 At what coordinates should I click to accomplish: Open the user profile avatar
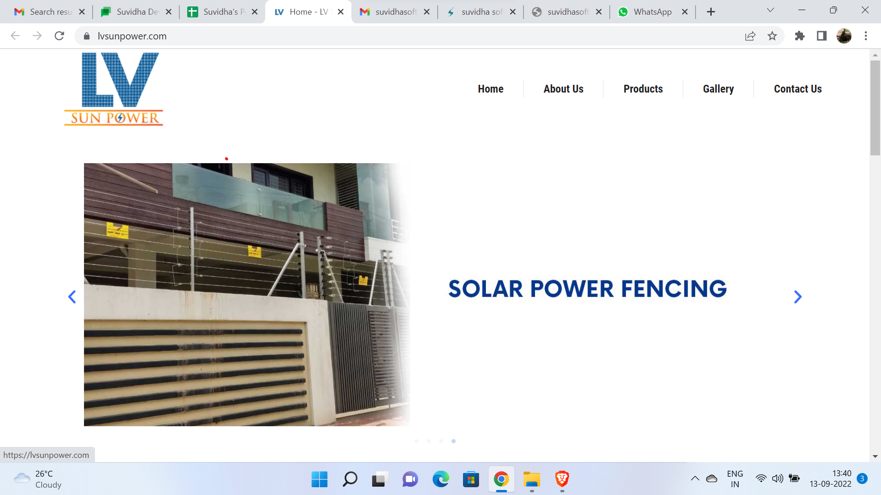[x=844, y=36]
